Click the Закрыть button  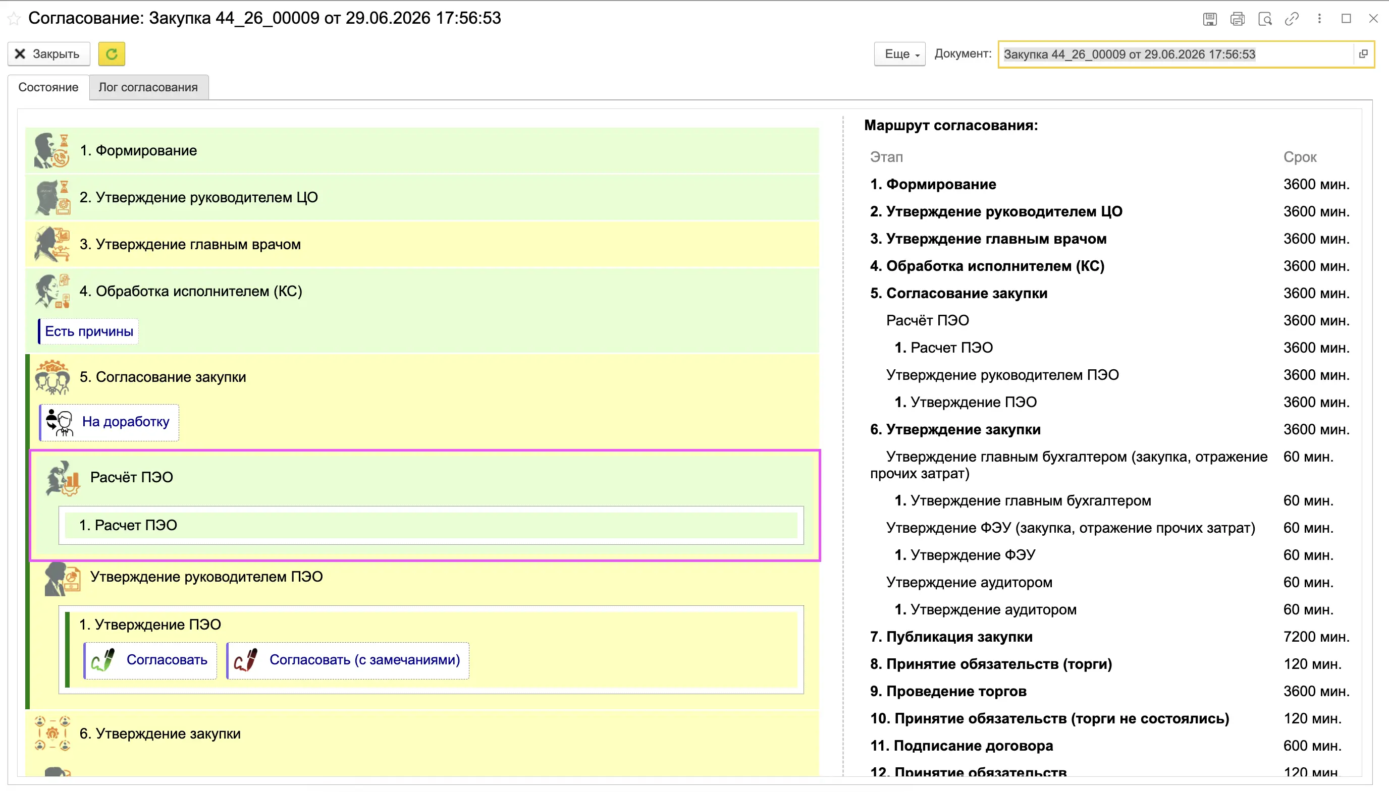pos(48,54)
